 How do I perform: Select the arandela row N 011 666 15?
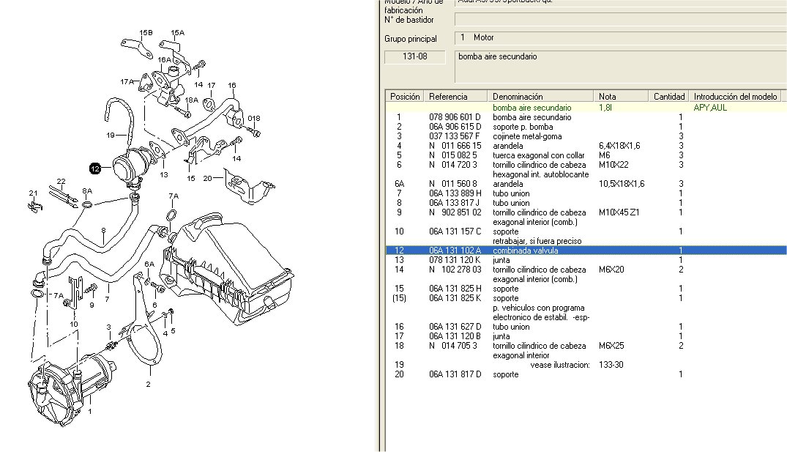click(586, 146)
